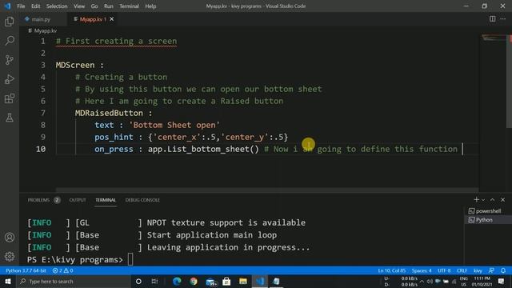The image size is (512, 288).
Task: Open the Extensions view
Action: coord(10,98)
